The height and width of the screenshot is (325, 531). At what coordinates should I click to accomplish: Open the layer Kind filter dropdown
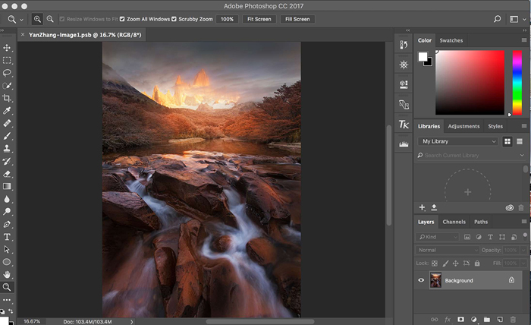(x=435, y=237)
